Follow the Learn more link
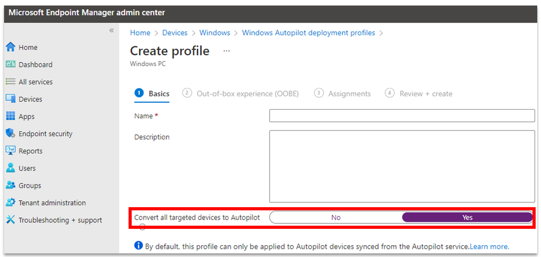Viewport: 541px width, 257px height. pos(489,246)
